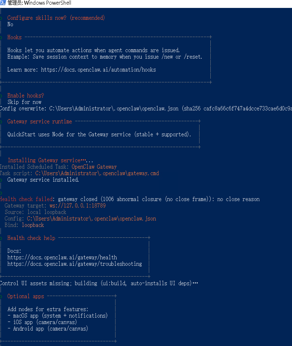Viewport: 292px width, 346px height.
Task: Click the gateway.cmd task script path
Action: [x=97, y=173]
